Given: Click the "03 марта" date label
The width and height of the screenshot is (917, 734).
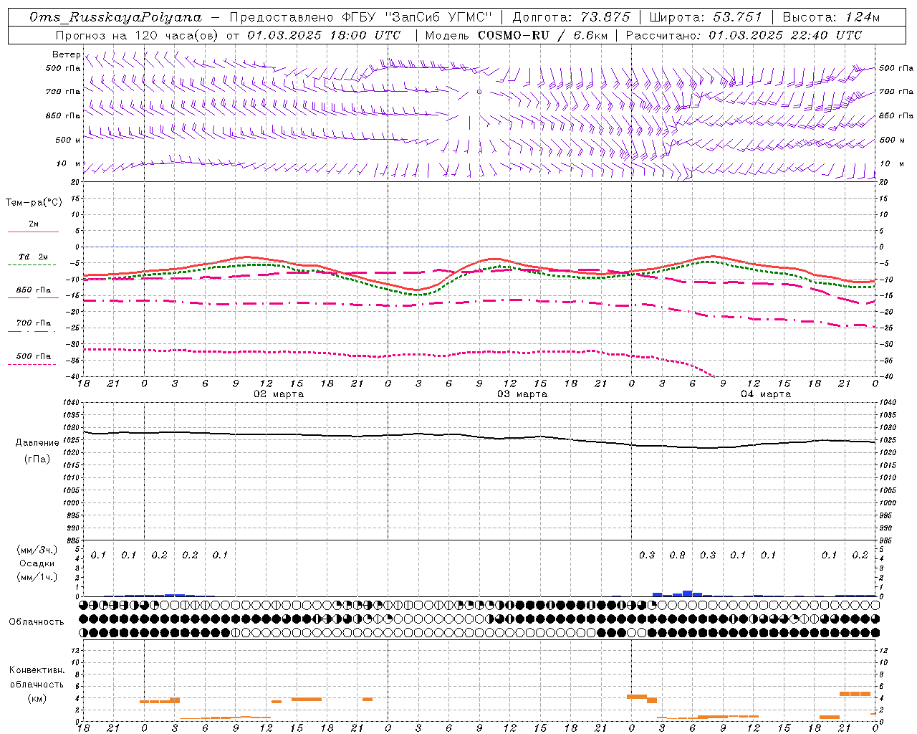Looking at the screenshot, I should pyautogui.click(x=522, y=394).
